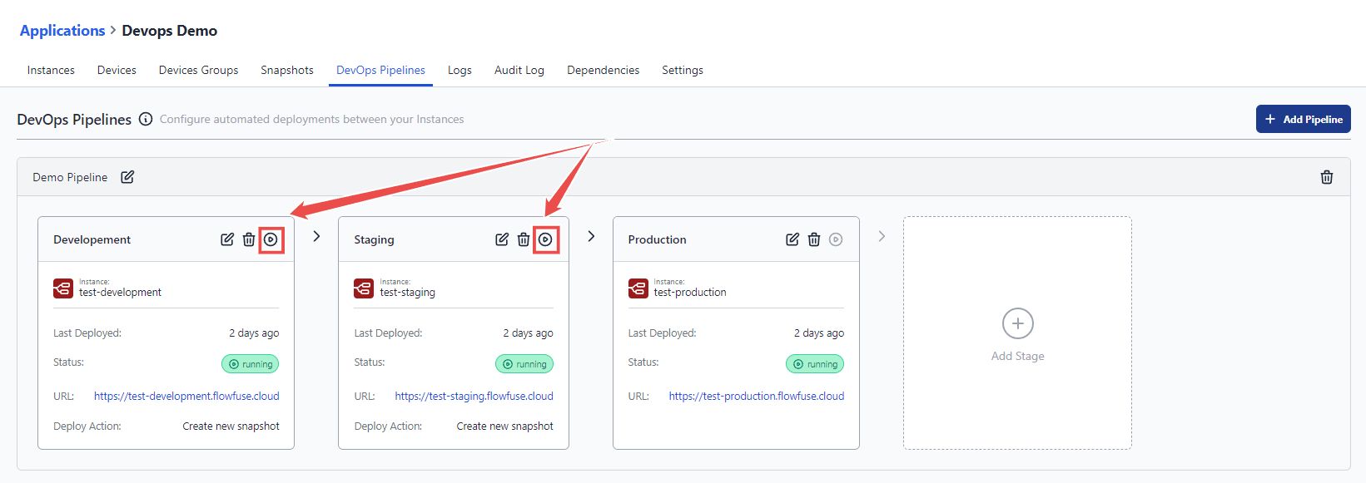Run the Developement stage
The image size is (1366, 483).
click(x=271, y=239)
